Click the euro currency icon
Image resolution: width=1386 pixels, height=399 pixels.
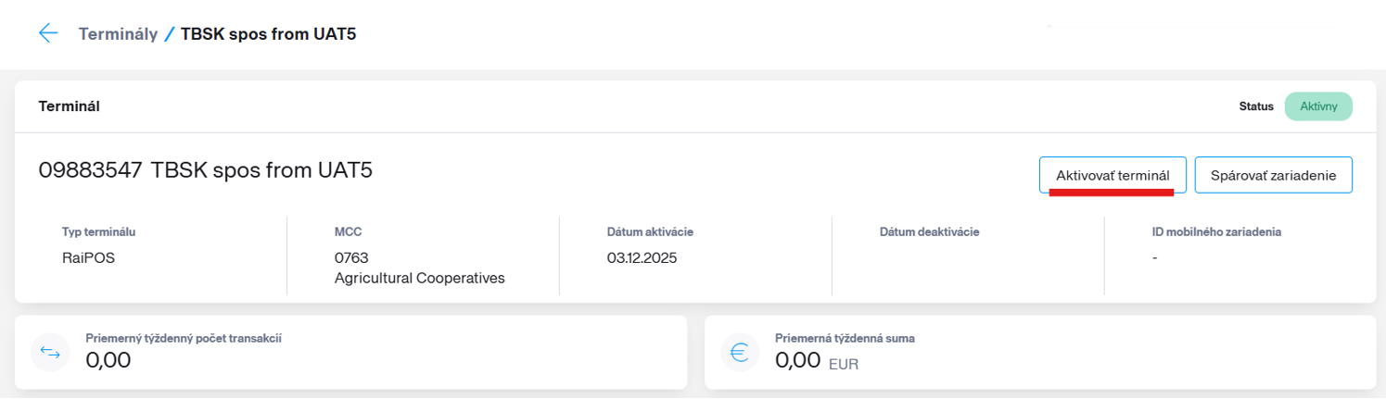pyautogui.click(x=740, y=353)
